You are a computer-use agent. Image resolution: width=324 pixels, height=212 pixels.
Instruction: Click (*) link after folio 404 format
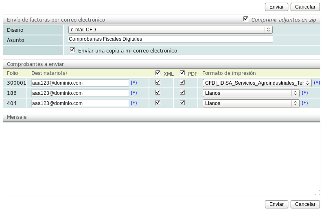pyautogui.click(x=304, y=103)
